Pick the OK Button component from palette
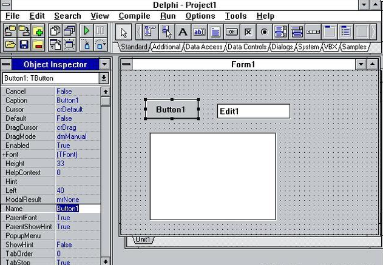 tap(232, 32)
